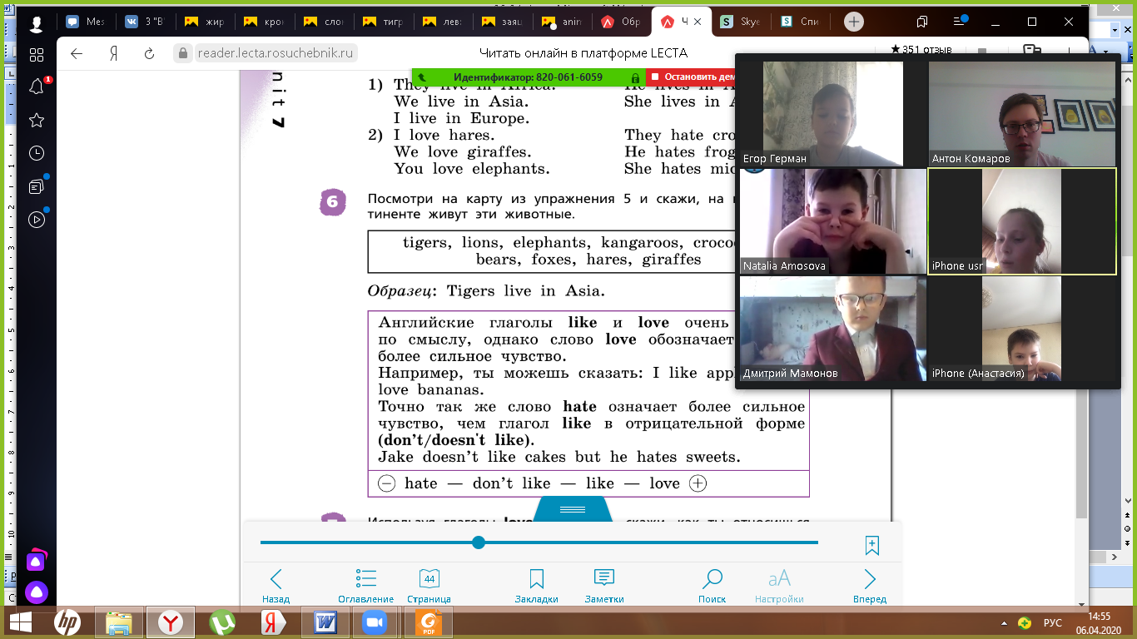Open Zoom from the Windows taskbar

375,622
